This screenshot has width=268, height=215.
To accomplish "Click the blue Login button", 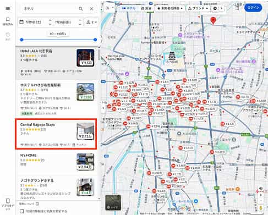I will point(253,8).
